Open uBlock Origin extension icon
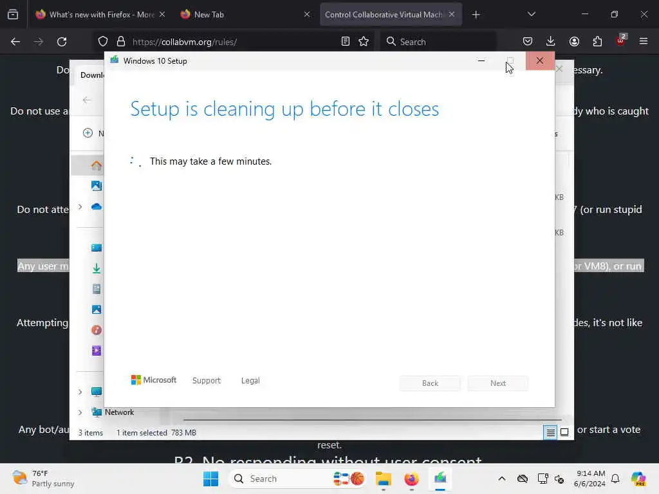The image size is (659, 494). tap(621, 41)
